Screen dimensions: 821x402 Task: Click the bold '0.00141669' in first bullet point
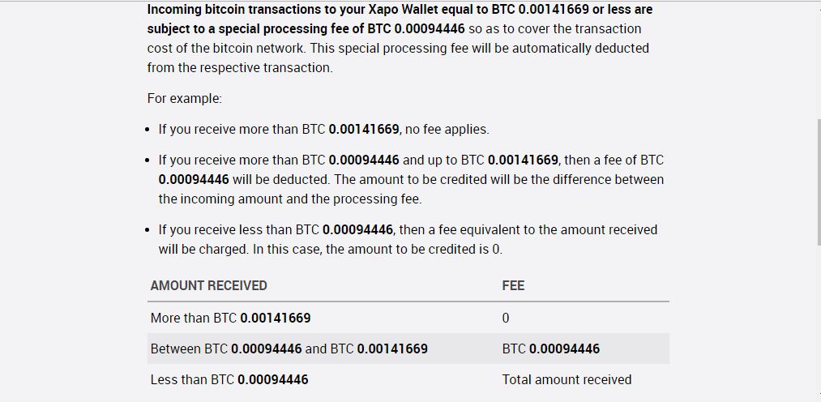click(x=364, y=130)
